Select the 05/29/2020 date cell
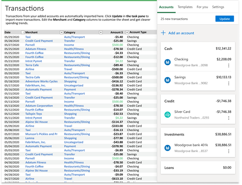 coord(12,37)
